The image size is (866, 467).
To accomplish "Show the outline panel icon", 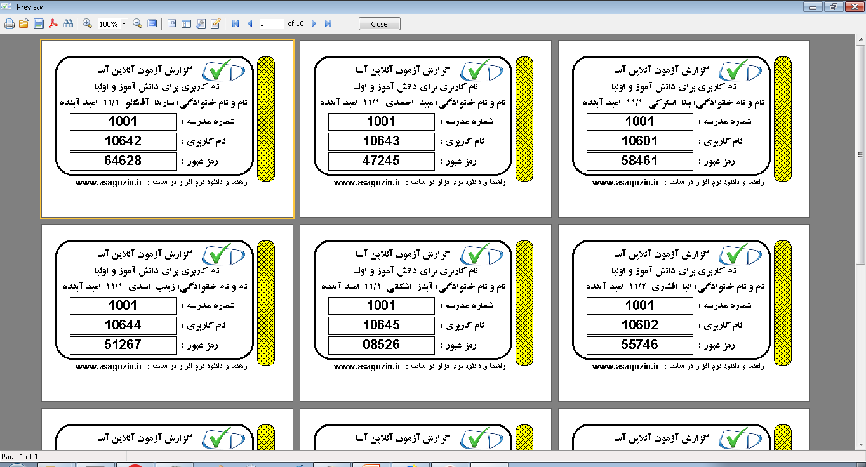I will (x=171, y=23).
